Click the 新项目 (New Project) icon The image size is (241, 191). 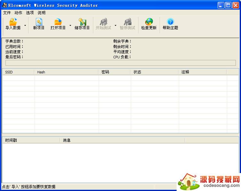[x=39, y=22]
